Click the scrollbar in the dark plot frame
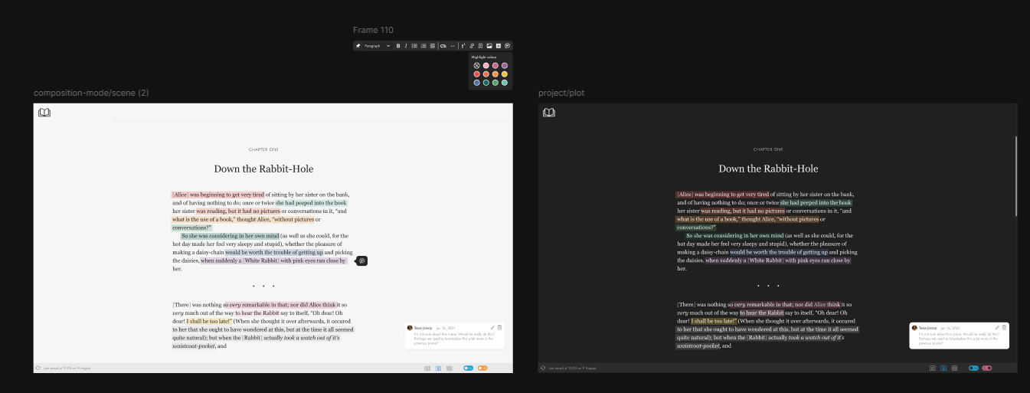This screenshot has width=1030, height=393. pyautogui.click(x=1016, y=176)
